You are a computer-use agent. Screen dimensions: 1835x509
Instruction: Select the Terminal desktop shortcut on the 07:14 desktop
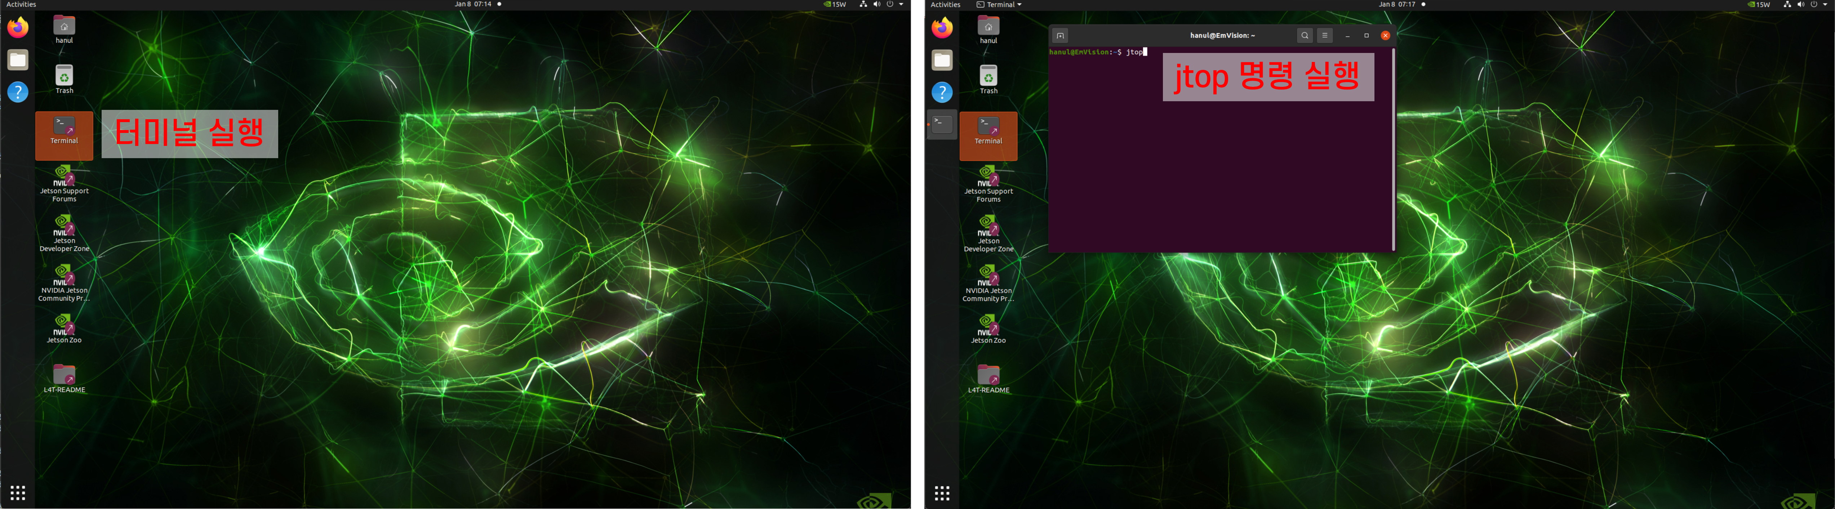tap(64, 135)
